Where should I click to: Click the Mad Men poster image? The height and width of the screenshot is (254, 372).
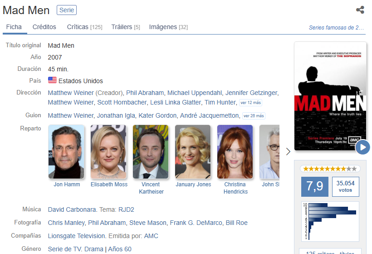pyautogui.click(x=330, y=96)
